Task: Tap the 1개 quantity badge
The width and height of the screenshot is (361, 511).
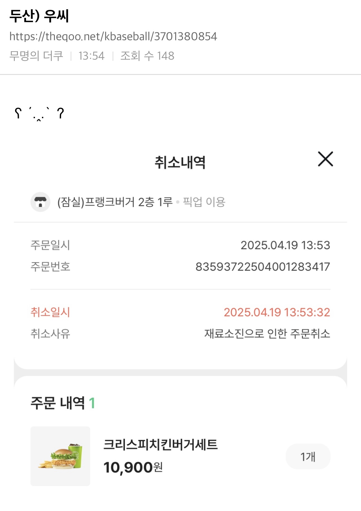Action: click(308, 456)
